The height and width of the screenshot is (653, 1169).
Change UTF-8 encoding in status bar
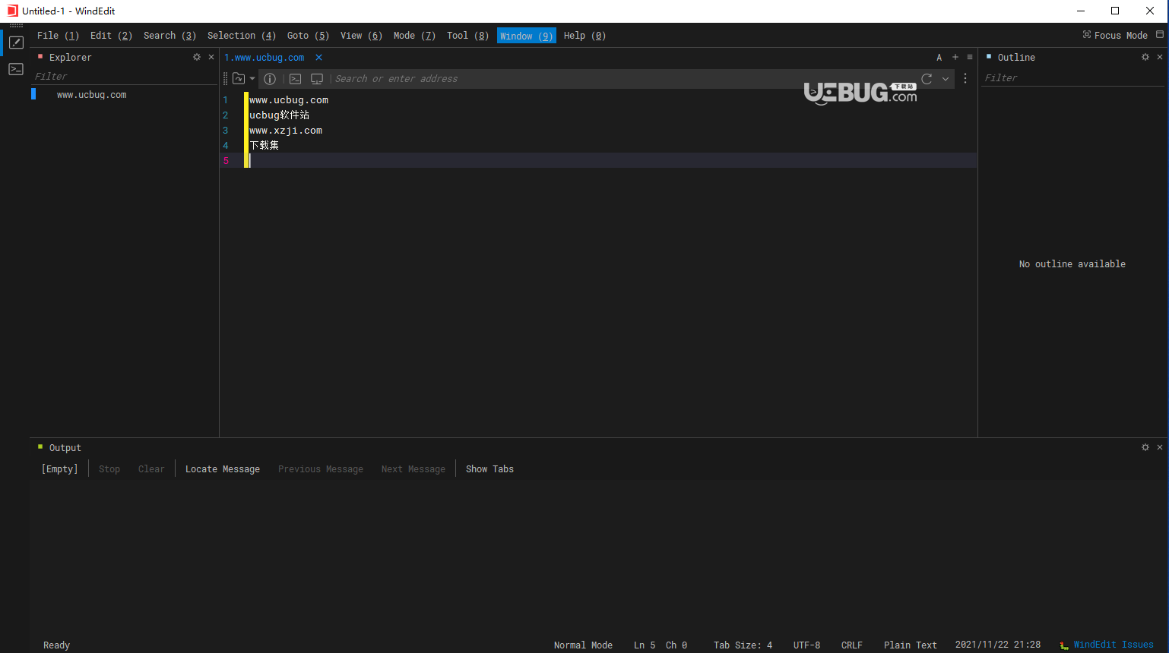806,645
